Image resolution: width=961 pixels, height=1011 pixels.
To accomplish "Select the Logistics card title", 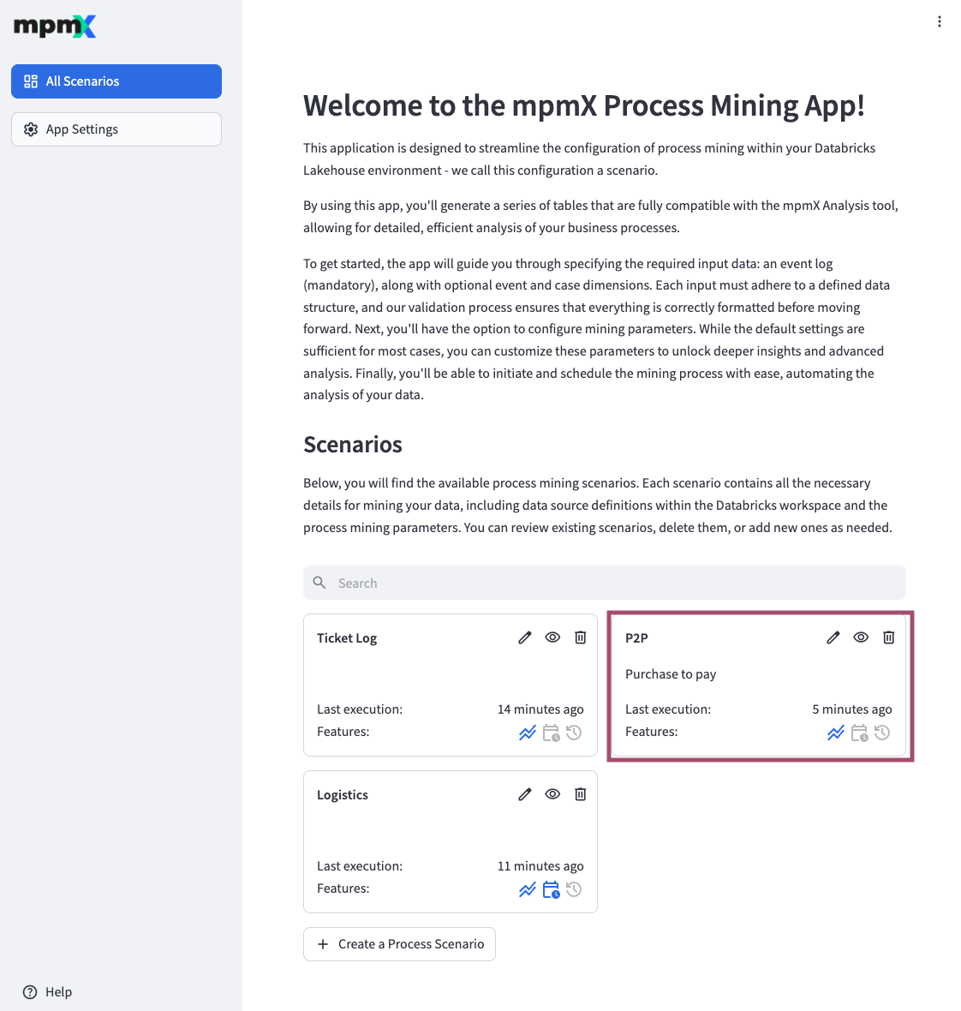I will point(343,795).
